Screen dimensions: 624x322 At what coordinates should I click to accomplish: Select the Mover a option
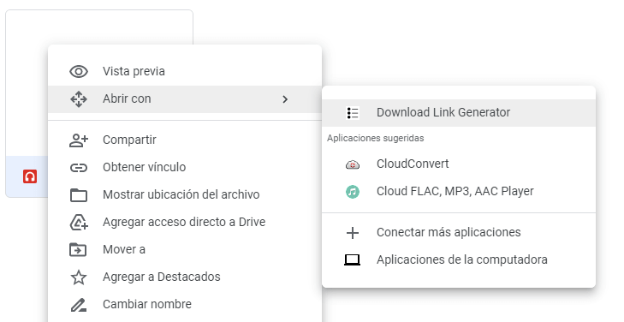point(185,250)
